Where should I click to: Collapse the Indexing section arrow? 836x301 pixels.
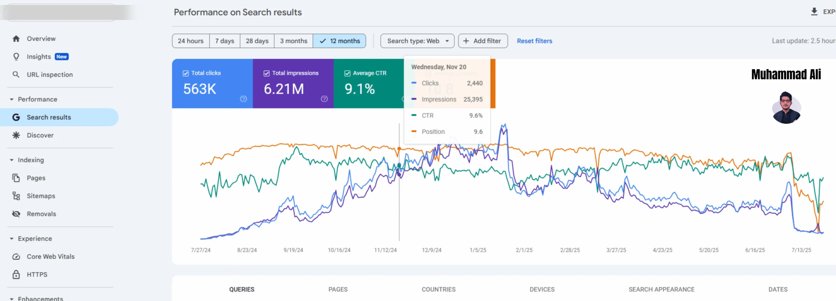pos(12,160)
